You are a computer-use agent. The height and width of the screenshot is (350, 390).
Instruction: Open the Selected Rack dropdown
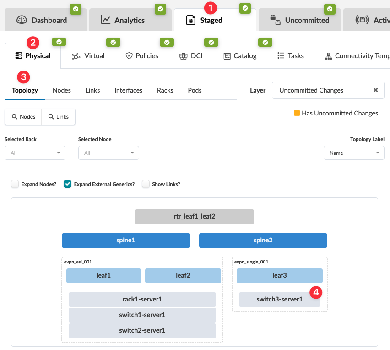click(x=35, y=153)
